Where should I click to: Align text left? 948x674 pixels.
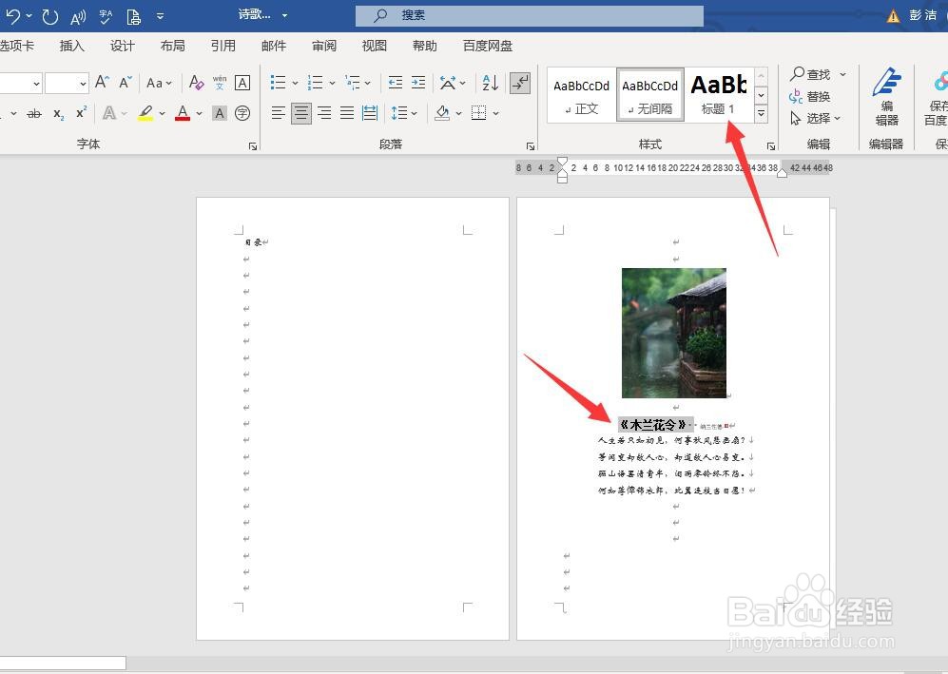pyautogui.click(x=278, y=113)
